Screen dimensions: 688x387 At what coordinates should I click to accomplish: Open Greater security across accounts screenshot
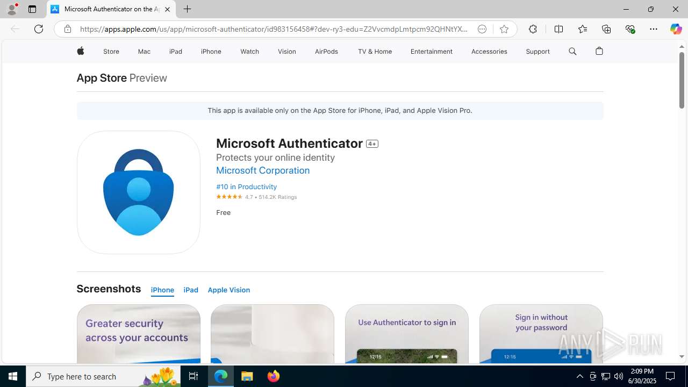pos(139,334)
